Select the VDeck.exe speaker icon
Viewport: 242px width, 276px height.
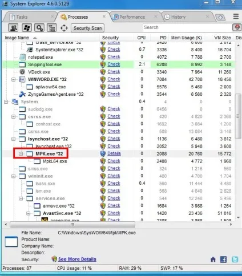[x=22, y=72]
